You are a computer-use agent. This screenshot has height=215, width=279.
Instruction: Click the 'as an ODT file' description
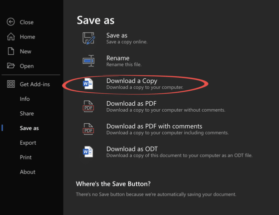179,156
